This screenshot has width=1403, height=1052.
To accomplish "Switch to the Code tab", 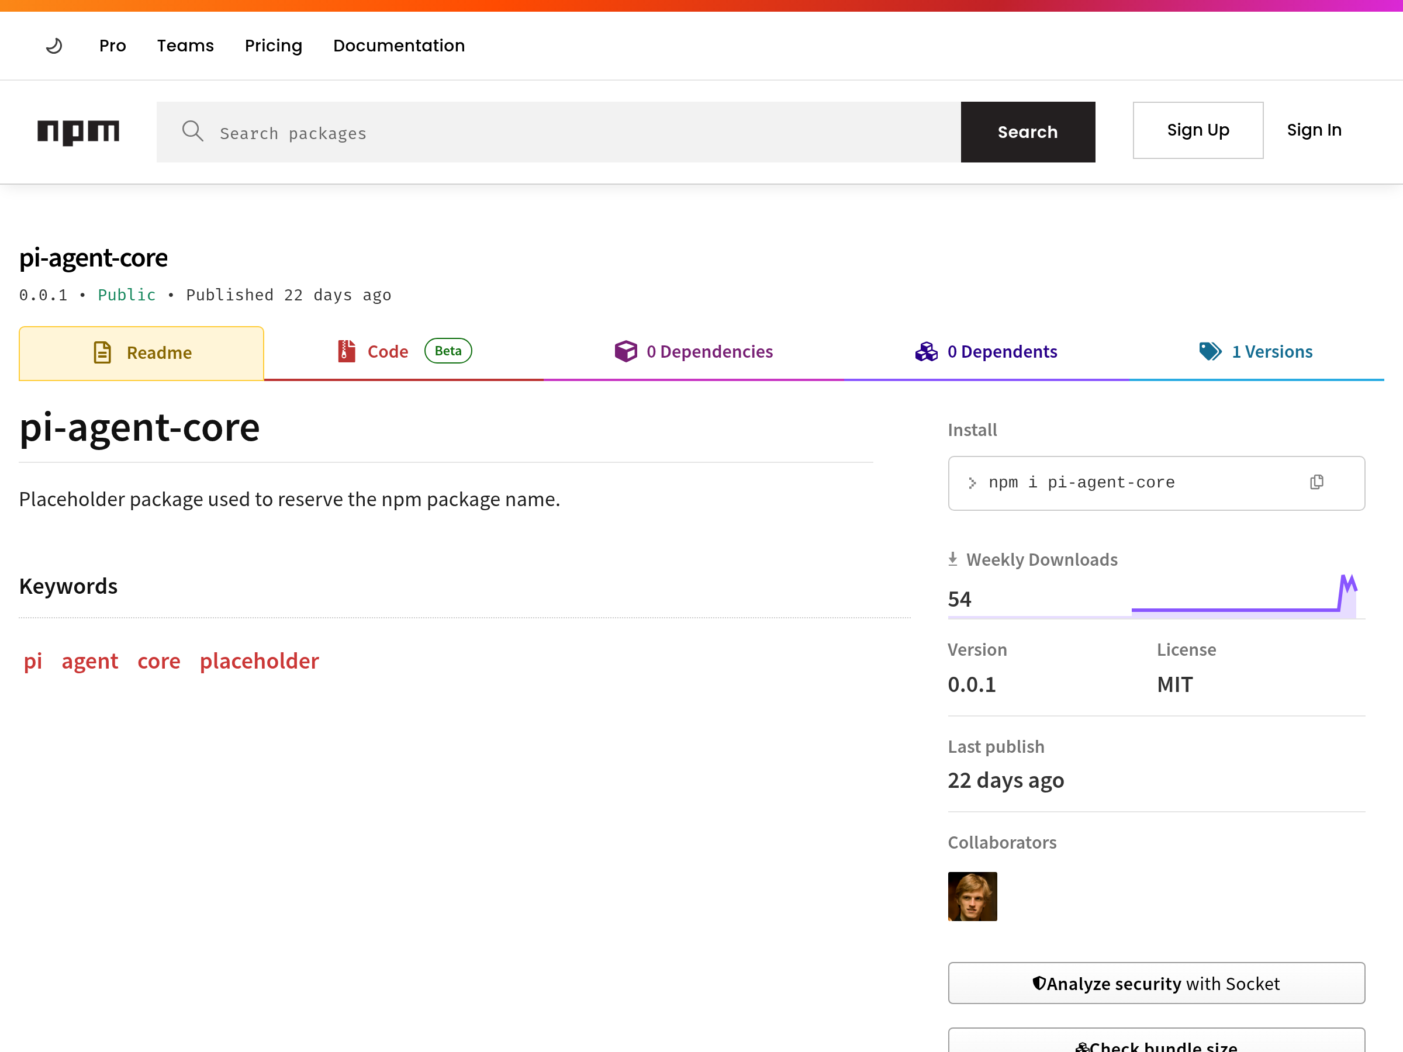I will [x=404, y=352].
